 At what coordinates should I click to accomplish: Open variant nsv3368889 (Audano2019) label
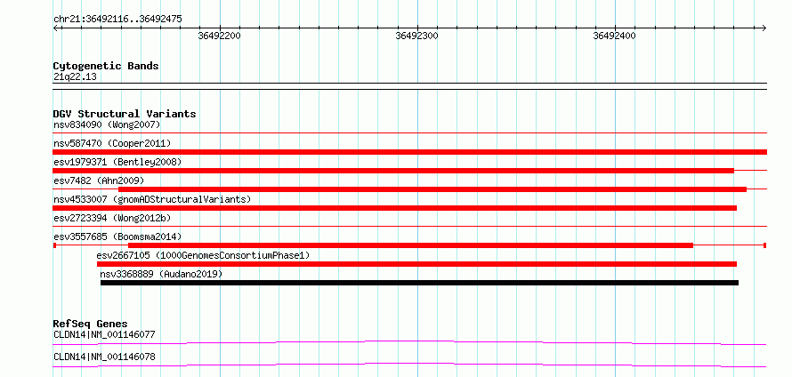click(x=161, y=274)
